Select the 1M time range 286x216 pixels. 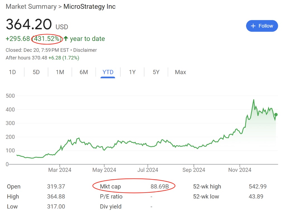tap(60, 72)
